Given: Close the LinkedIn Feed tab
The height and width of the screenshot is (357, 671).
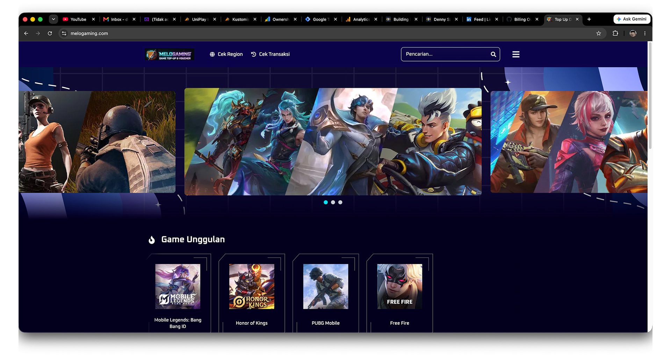Looking at the screenshot, I should [x=497, y=19].
